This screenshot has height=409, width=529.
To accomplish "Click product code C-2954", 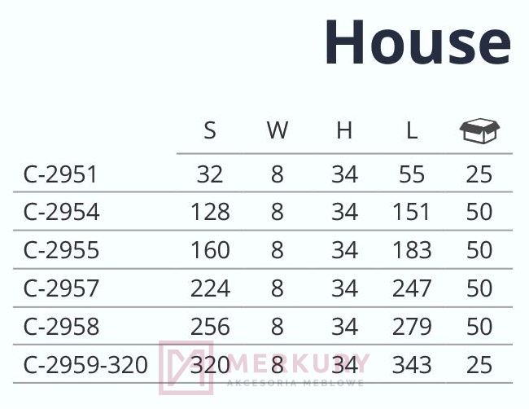I will [62, 213].
